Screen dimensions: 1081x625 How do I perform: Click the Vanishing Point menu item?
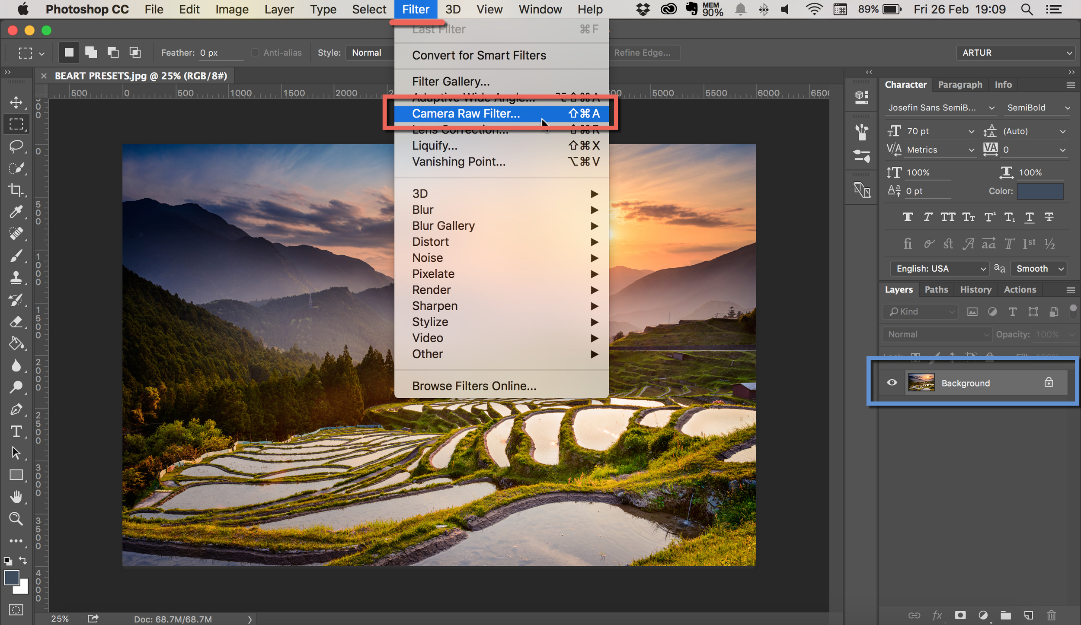coord(458,162)
